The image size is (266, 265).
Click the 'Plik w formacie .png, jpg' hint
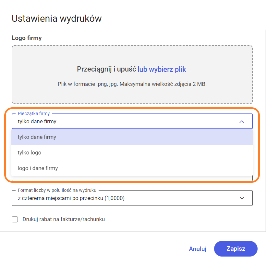132,84
